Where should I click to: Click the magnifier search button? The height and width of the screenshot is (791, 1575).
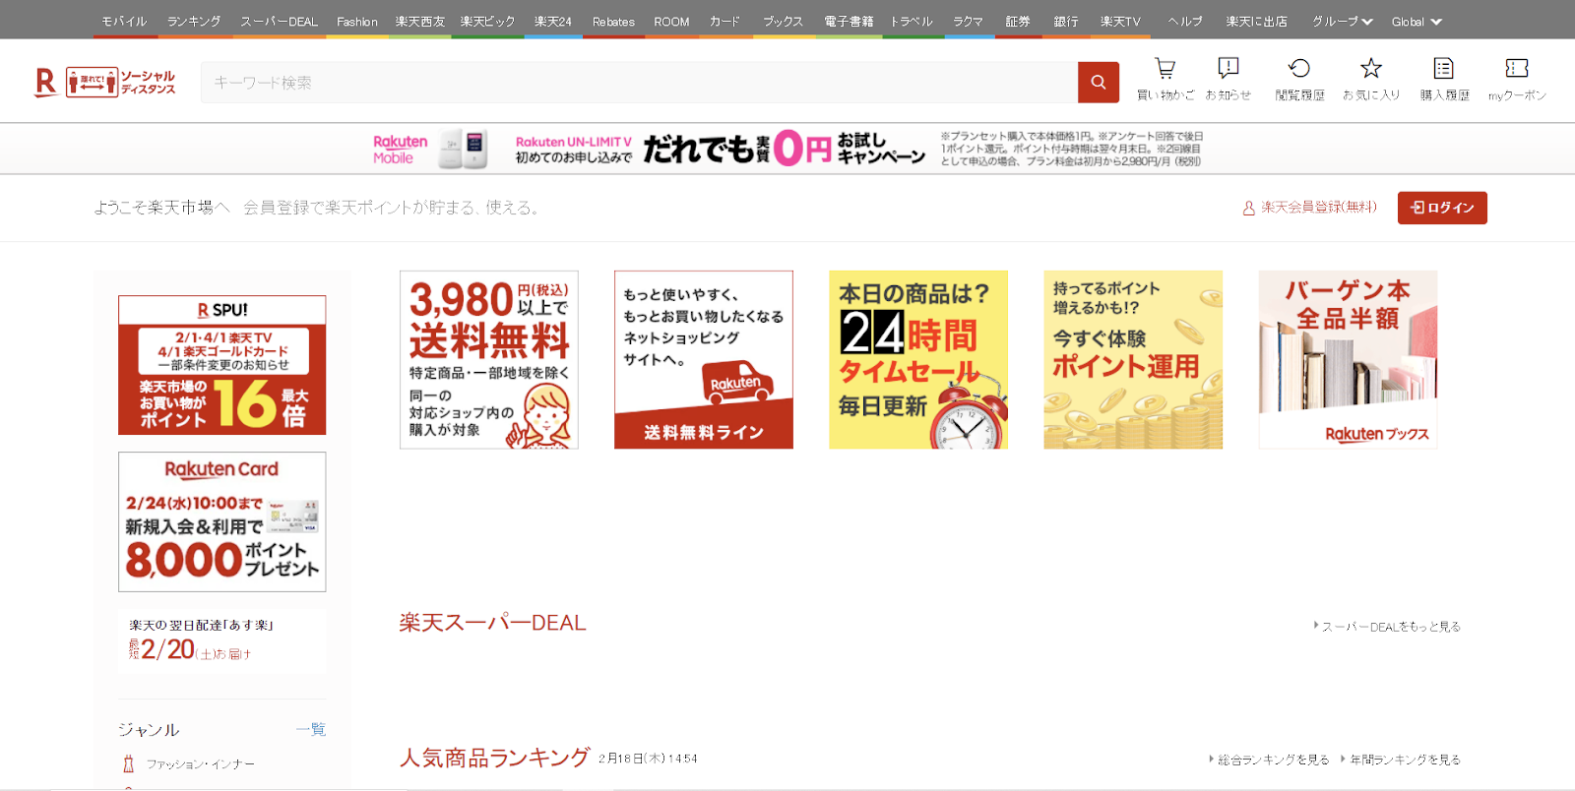[x=1099, y=83]
